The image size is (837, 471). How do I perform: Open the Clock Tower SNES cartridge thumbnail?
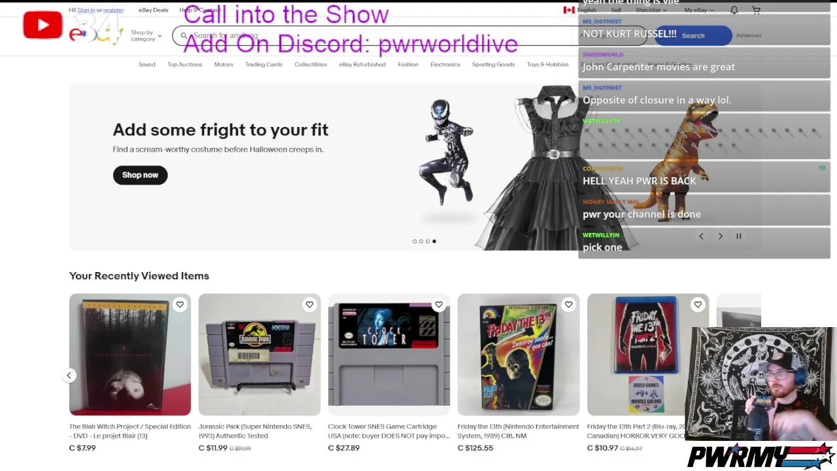pos(389,355)
